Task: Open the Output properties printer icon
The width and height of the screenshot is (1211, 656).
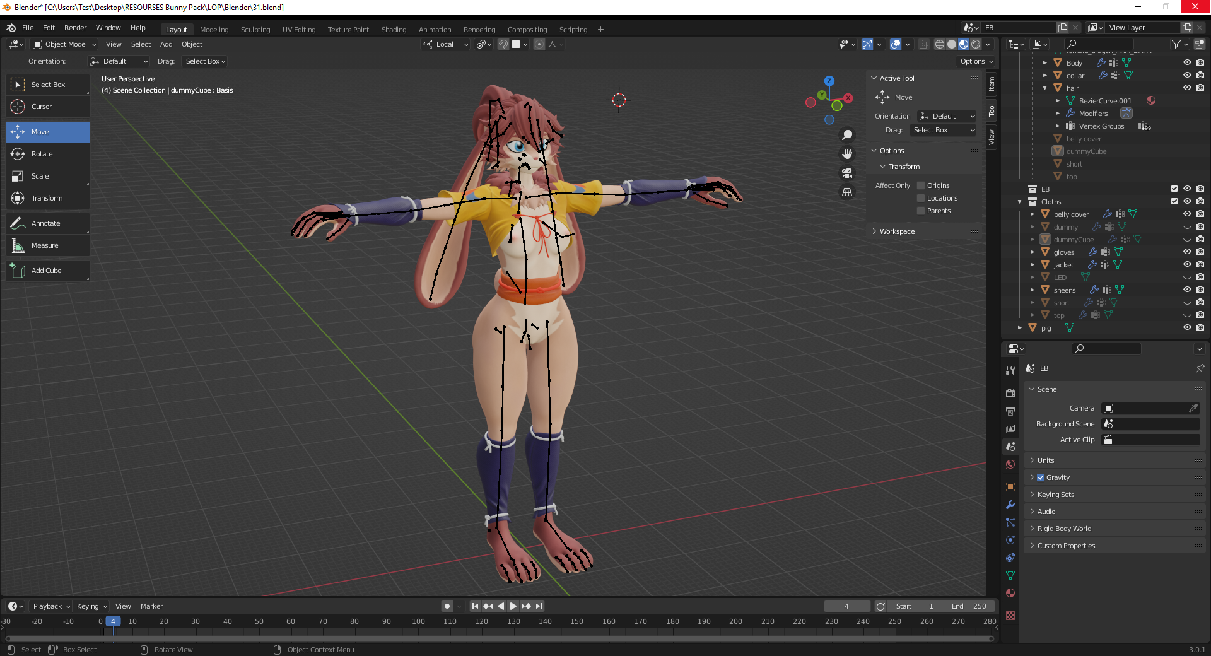Action: pyautogui.click(x=1010, y=411)
